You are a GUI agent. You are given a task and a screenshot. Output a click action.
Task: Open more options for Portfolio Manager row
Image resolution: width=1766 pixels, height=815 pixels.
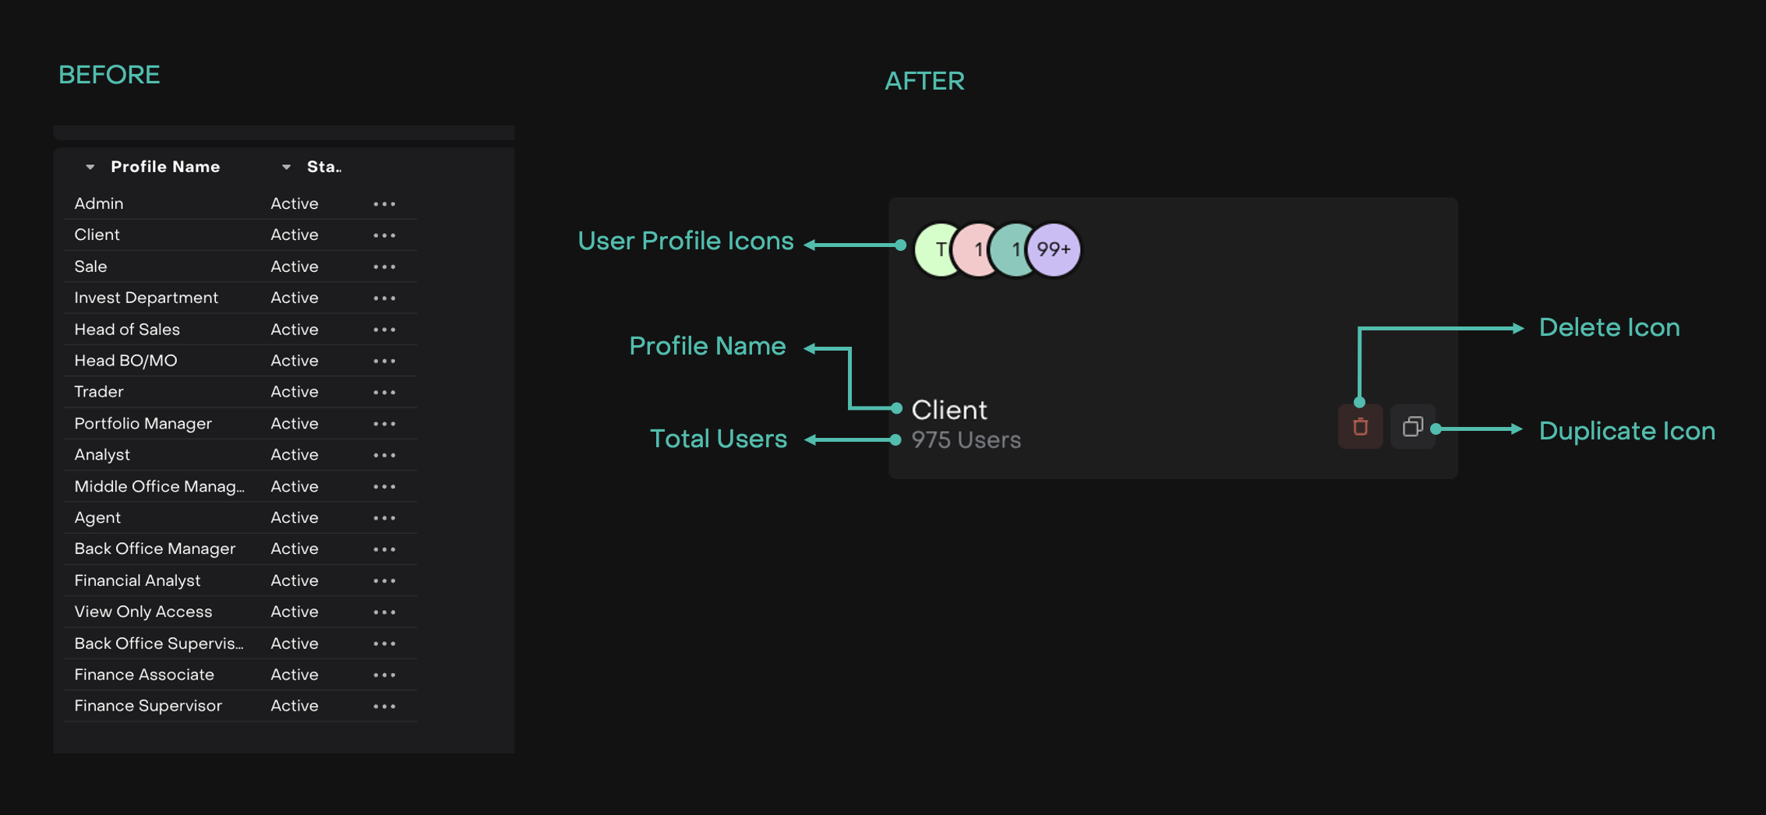pyautogui.click(x=384, y=424)
